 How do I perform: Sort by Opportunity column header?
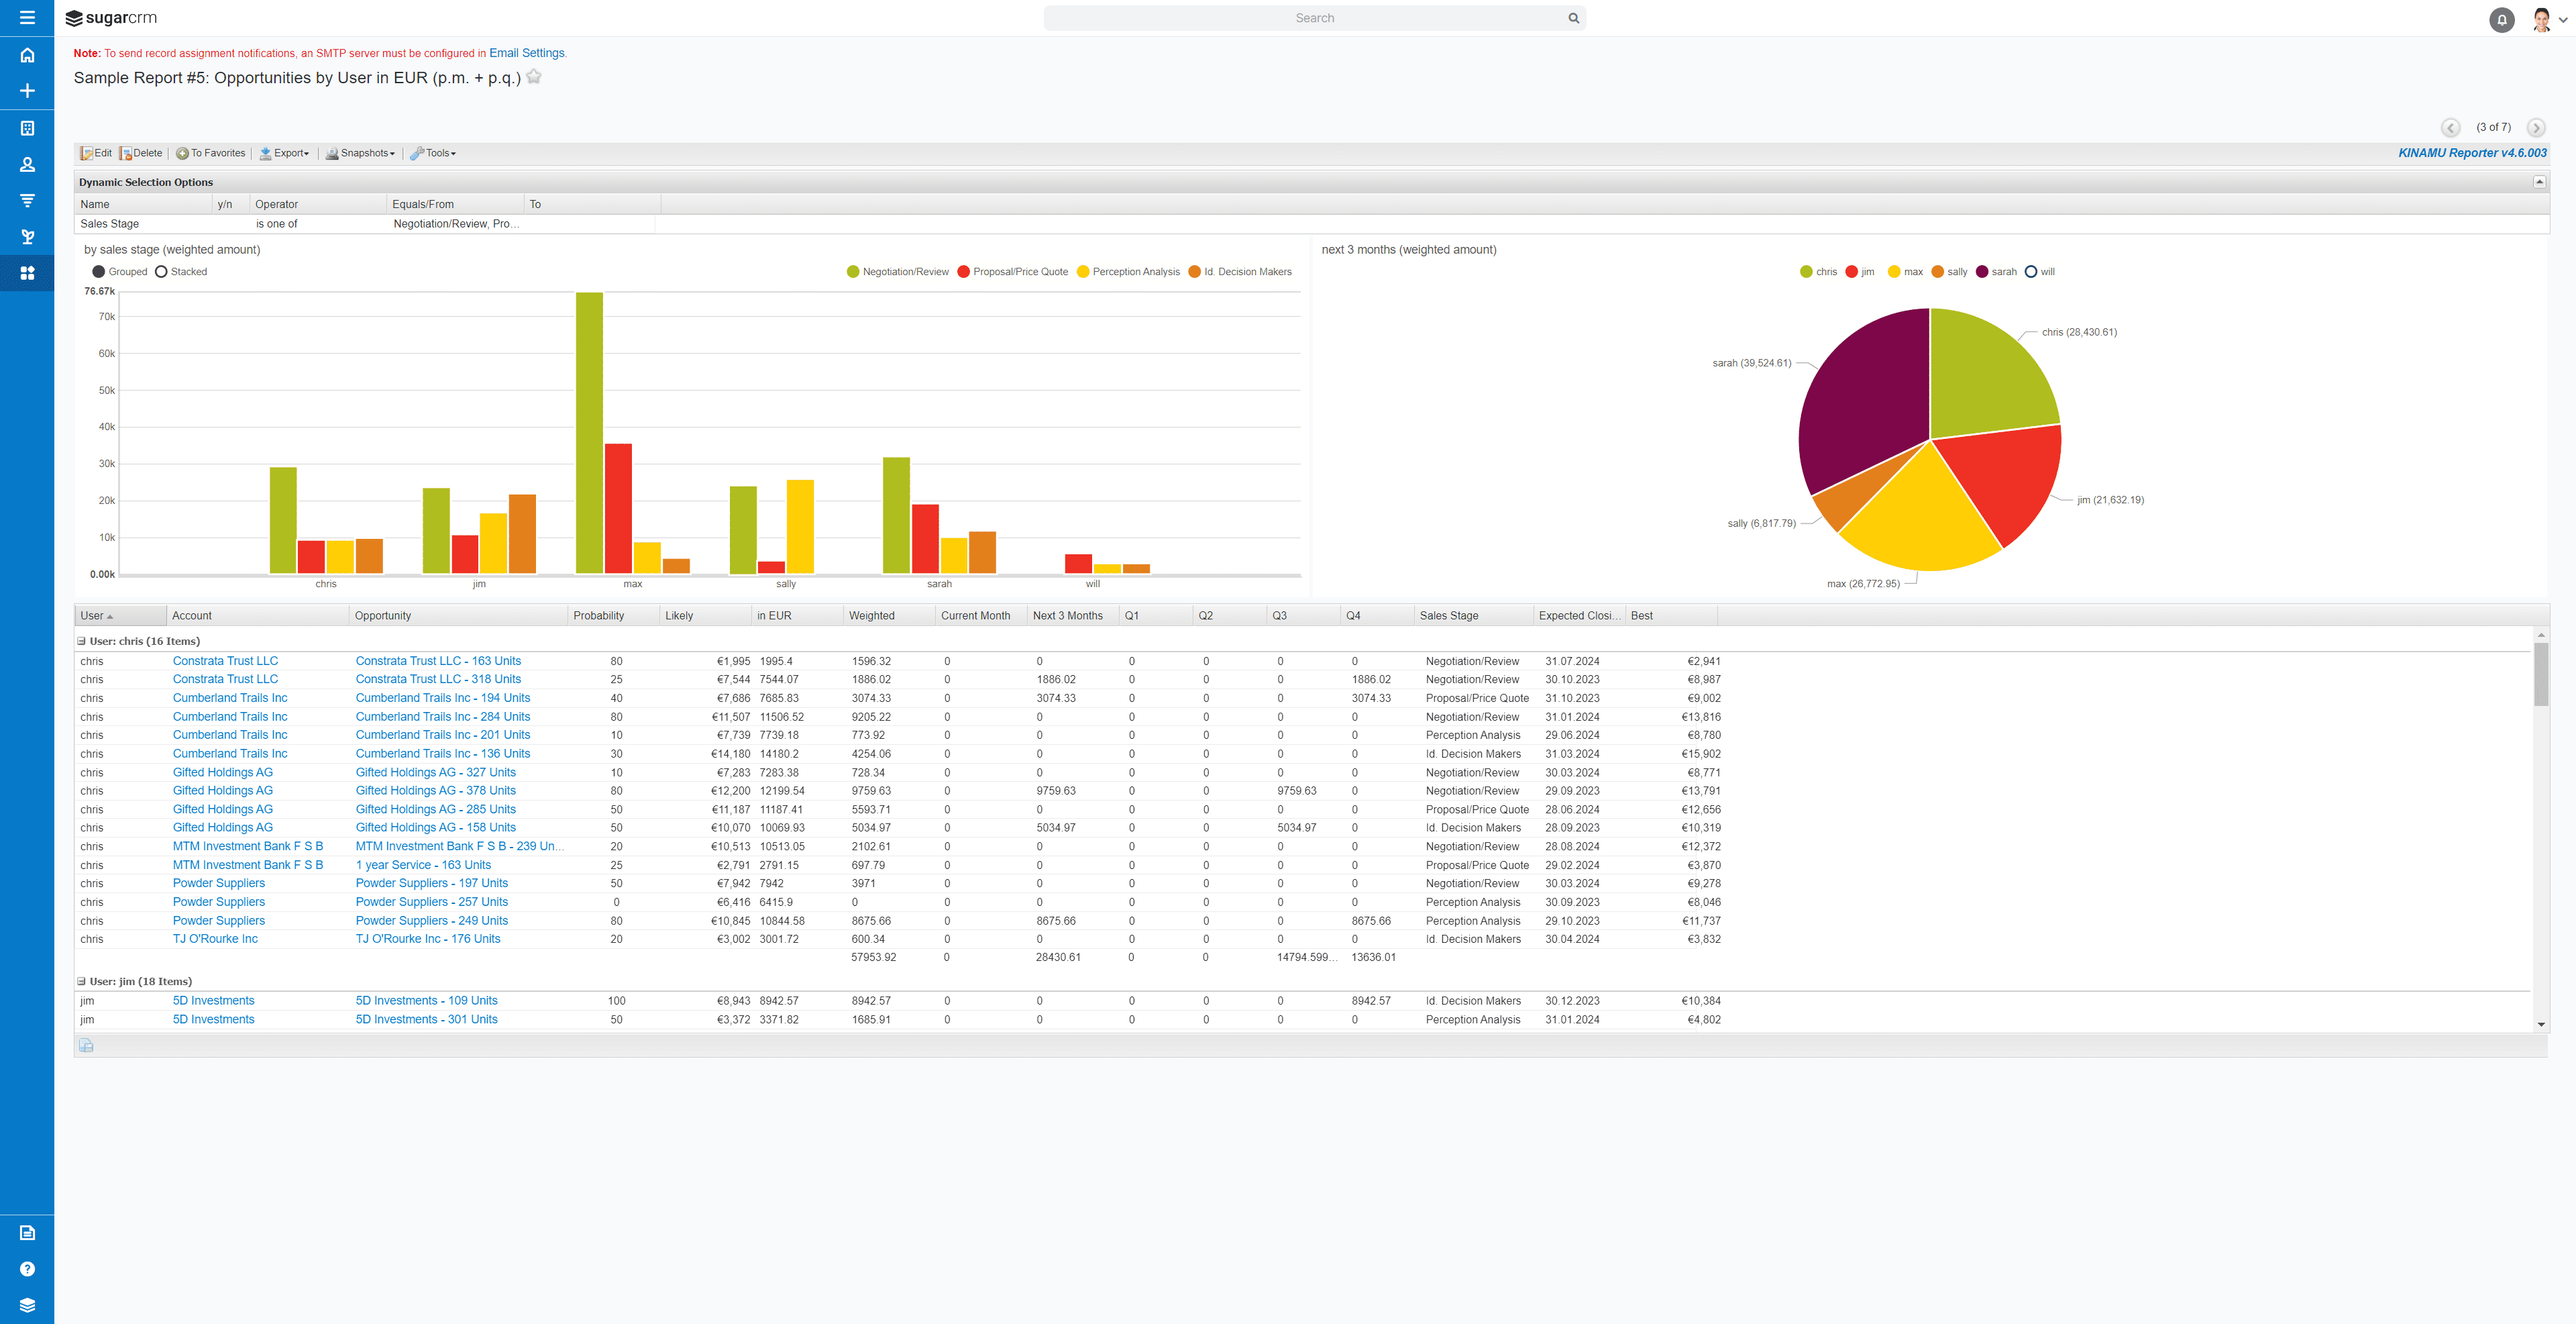point(458,616)
